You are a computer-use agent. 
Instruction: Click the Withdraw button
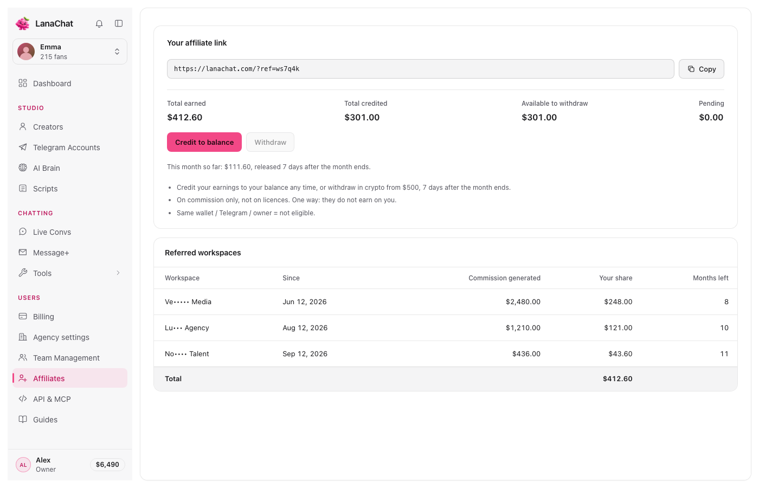point(270,142)
